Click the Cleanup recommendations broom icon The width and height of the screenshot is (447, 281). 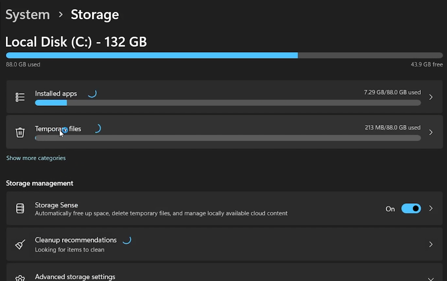(20, 244)
